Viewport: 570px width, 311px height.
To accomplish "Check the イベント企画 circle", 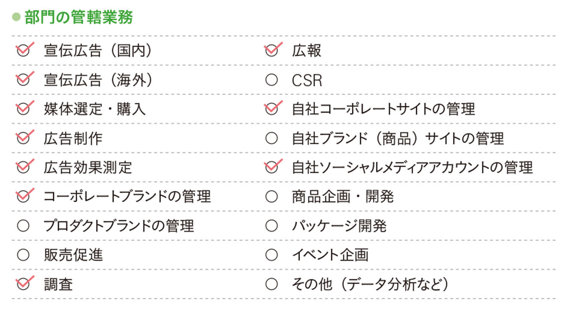I will point(272,255).
